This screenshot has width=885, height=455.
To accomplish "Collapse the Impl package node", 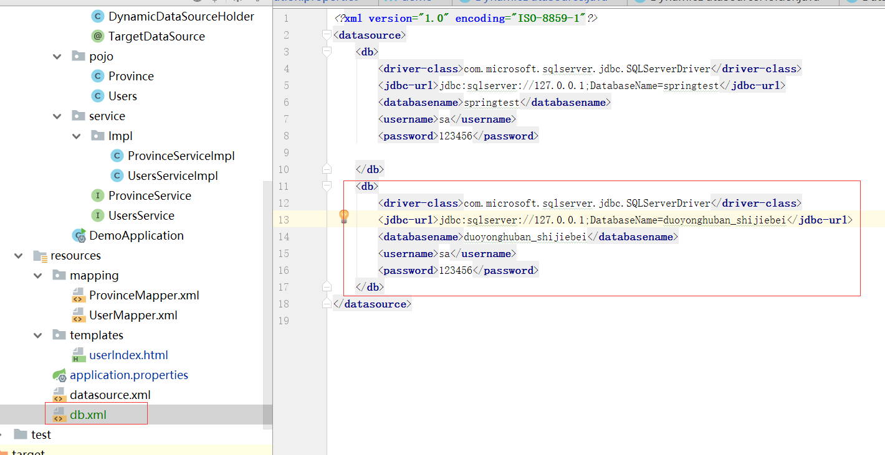I will tap(77, 136).
